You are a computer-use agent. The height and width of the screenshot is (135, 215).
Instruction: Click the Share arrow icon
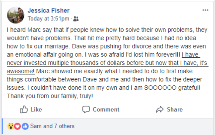(160, 109)
